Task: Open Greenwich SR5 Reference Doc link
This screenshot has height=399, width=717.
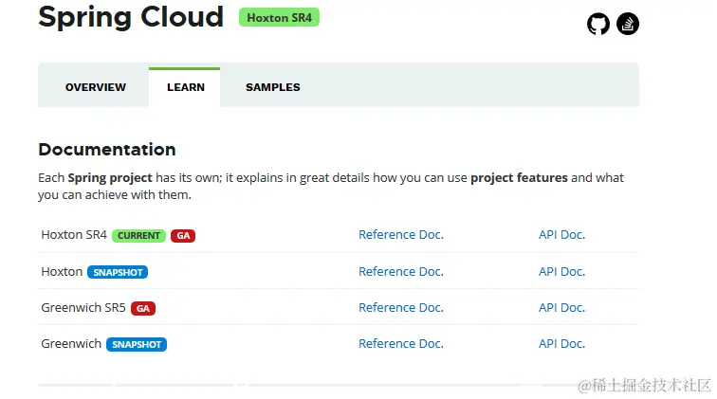Action: 401,308
